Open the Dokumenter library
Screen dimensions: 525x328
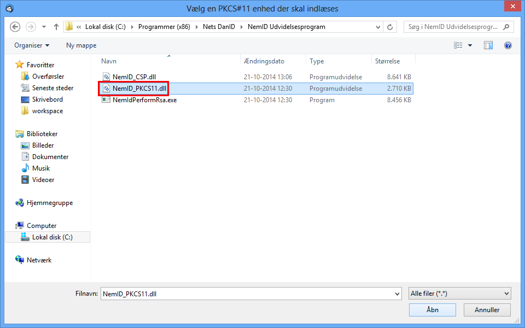click(x=50, y=157)
